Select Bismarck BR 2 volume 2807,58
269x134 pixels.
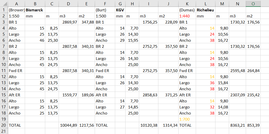click(68, 46)
